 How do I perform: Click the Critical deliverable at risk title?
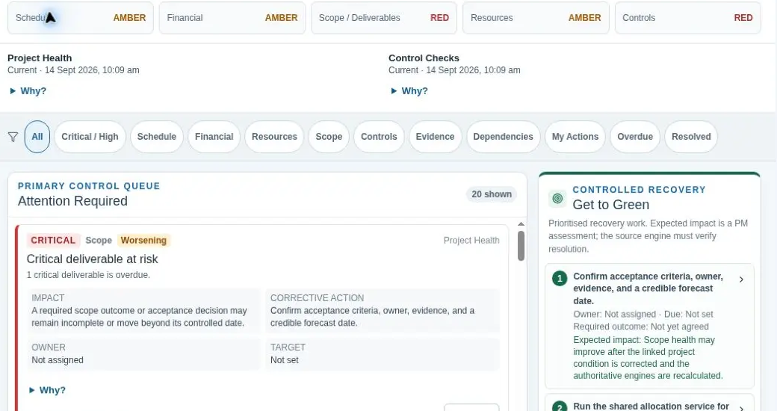pos(92,259)
